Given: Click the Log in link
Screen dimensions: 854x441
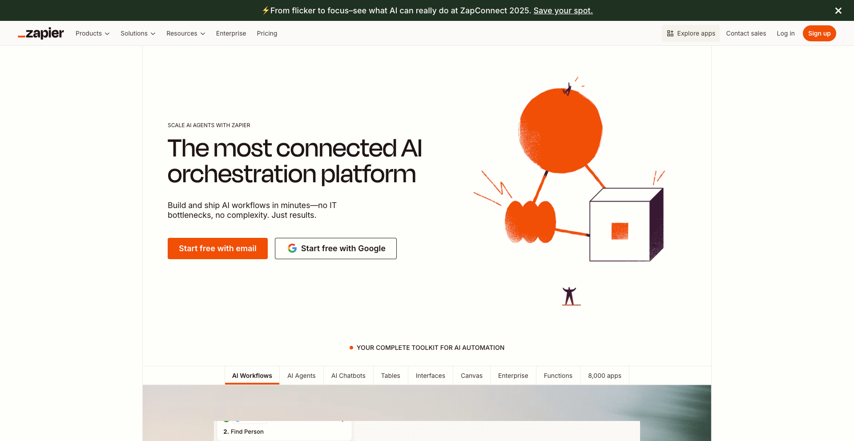Looking at the screenshot, I should coord(786,33).
